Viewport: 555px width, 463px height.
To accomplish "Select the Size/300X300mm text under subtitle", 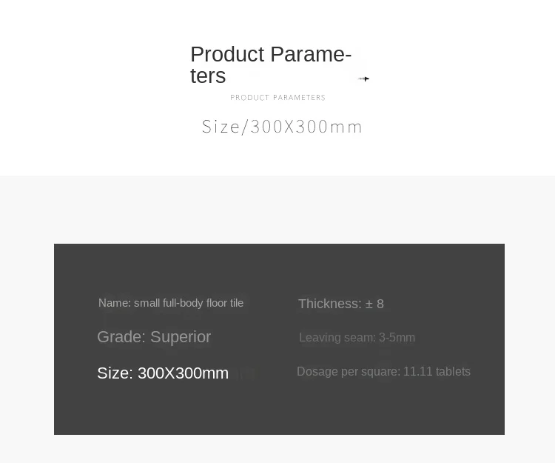I will point(282,127).
